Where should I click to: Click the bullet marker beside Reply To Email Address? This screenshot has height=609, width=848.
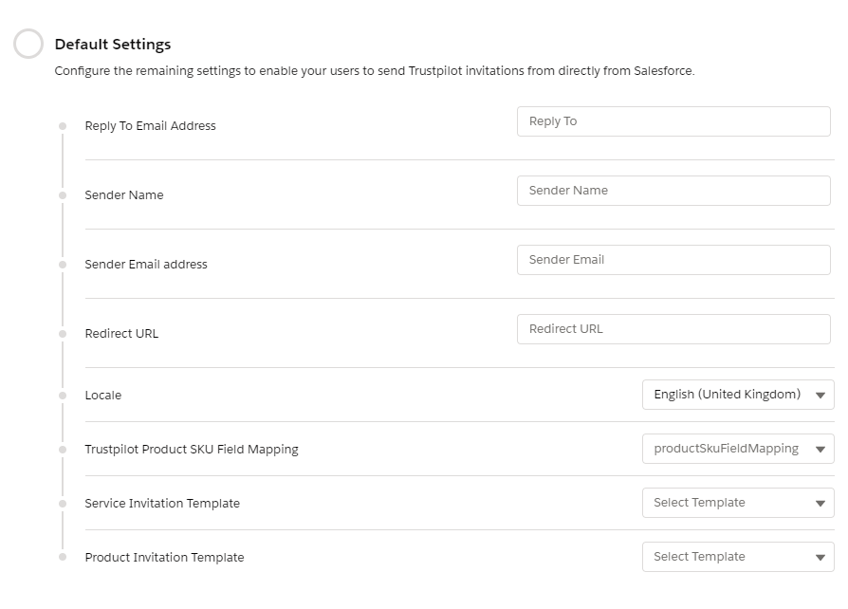click(x=63, y=123)
